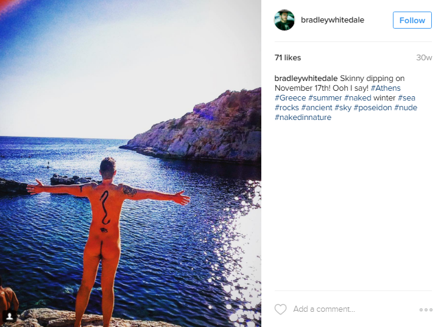Like the post with the heart icon

pyautogui.click(x=280, y=309)
